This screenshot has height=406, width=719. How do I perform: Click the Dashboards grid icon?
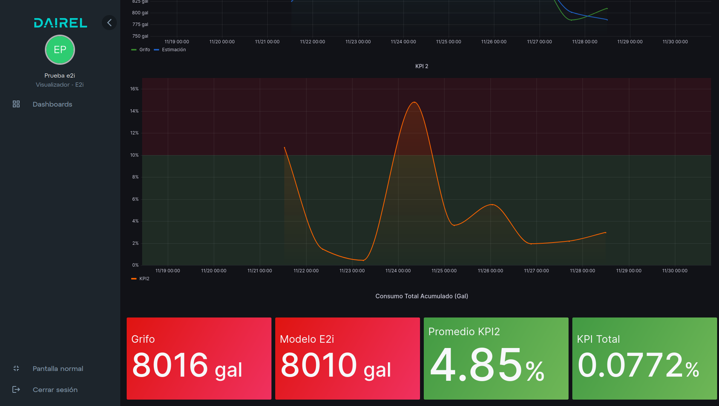click(x=16, y=104)
